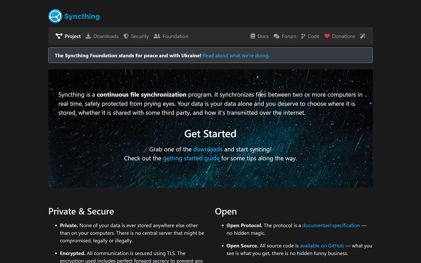421x263 pixels.
Task: Click the Project network icon in navbar
Action: point(59,36)
